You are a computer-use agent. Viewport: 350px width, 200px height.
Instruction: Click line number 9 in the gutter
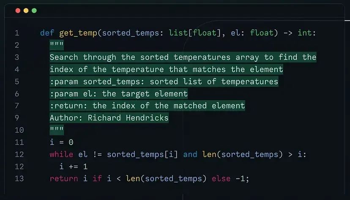click(17, 118)
